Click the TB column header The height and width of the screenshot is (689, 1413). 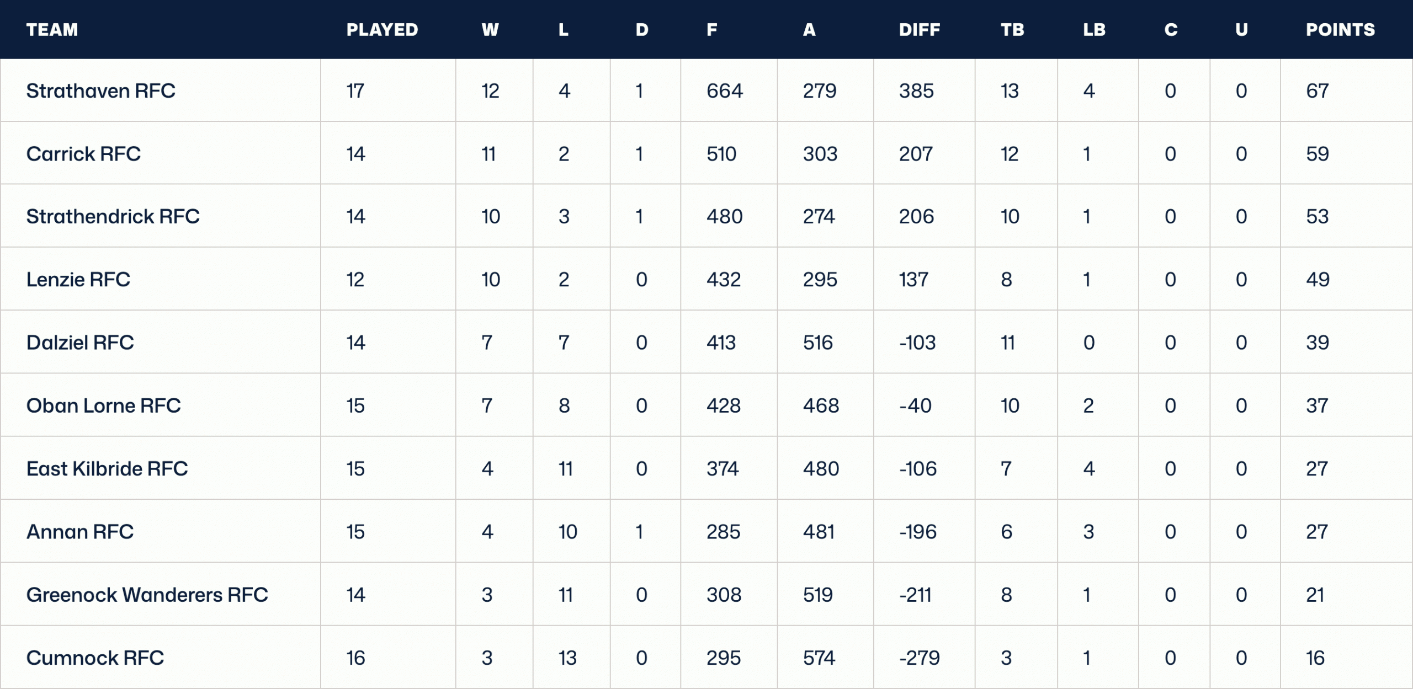(1012, 30)
